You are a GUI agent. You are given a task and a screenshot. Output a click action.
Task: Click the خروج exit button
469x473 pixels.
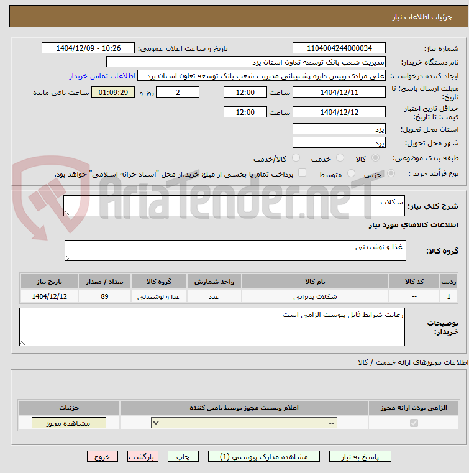[102, 456]
